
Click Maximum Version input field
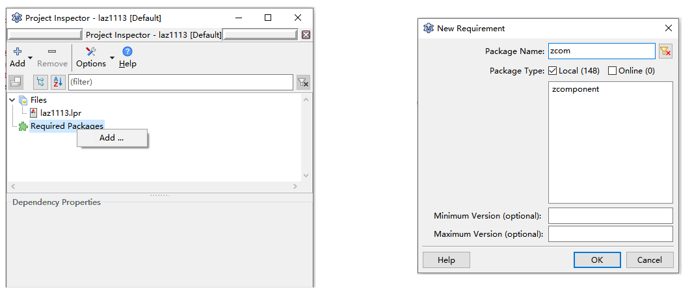point(610,234)
